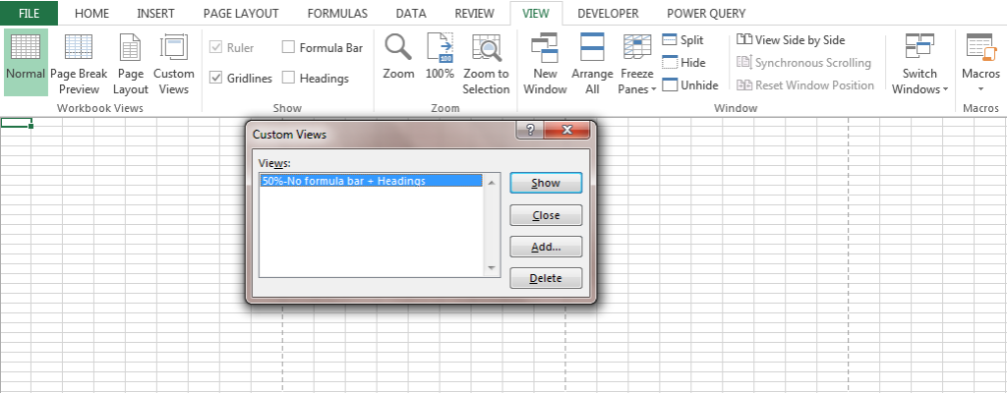Image resolution: width=1007 pixels, height=393 pixels.
Task: Hide the current window
Action: point(684,62)
